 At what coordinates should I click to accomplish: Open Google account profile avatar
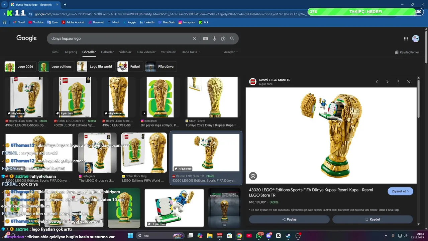click(416, 38)
